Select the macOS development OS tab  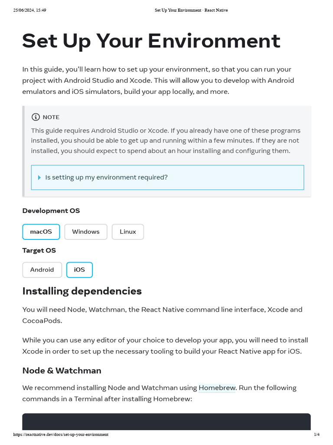coord(41,232)
